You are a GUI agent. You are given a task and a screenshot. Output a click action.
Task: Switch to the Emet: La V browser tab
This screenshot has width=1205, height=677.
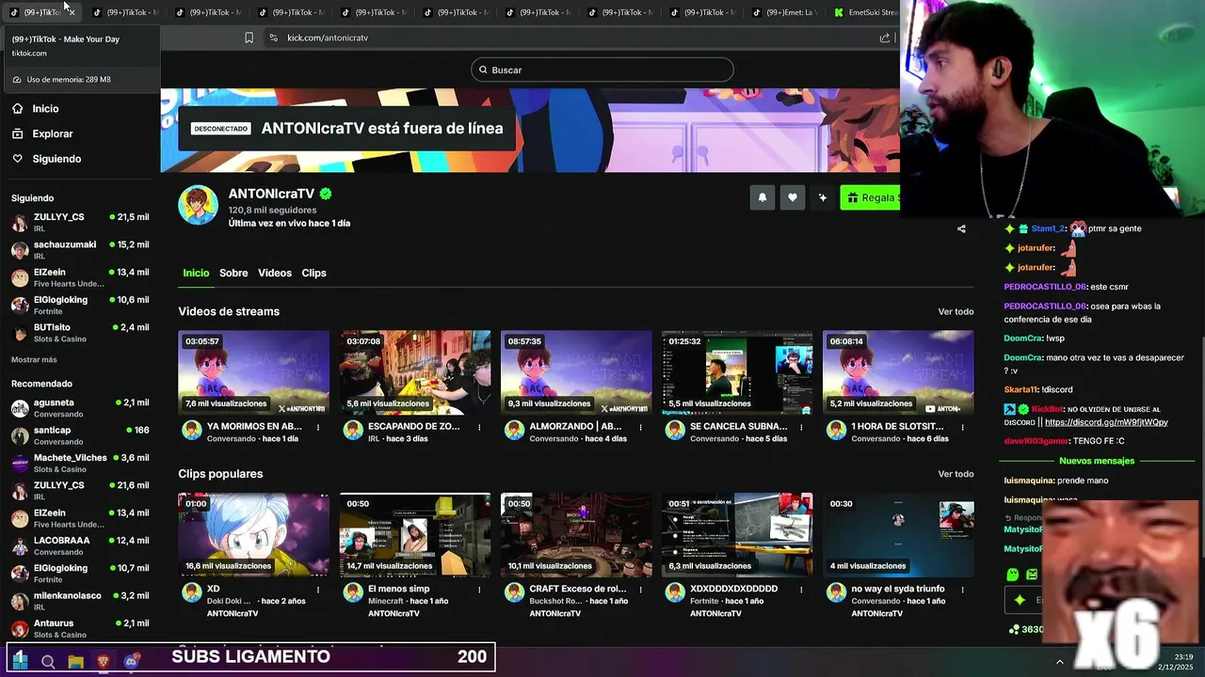tap(786, 12)
